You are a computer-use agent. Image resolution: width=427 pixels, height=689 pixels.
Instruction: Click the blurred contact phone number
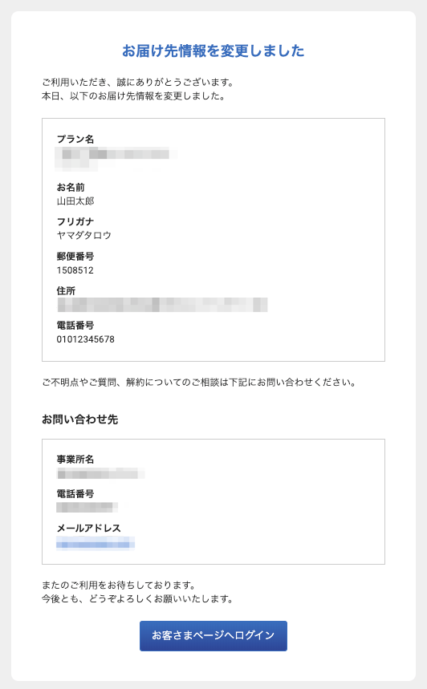coord(87,508)
